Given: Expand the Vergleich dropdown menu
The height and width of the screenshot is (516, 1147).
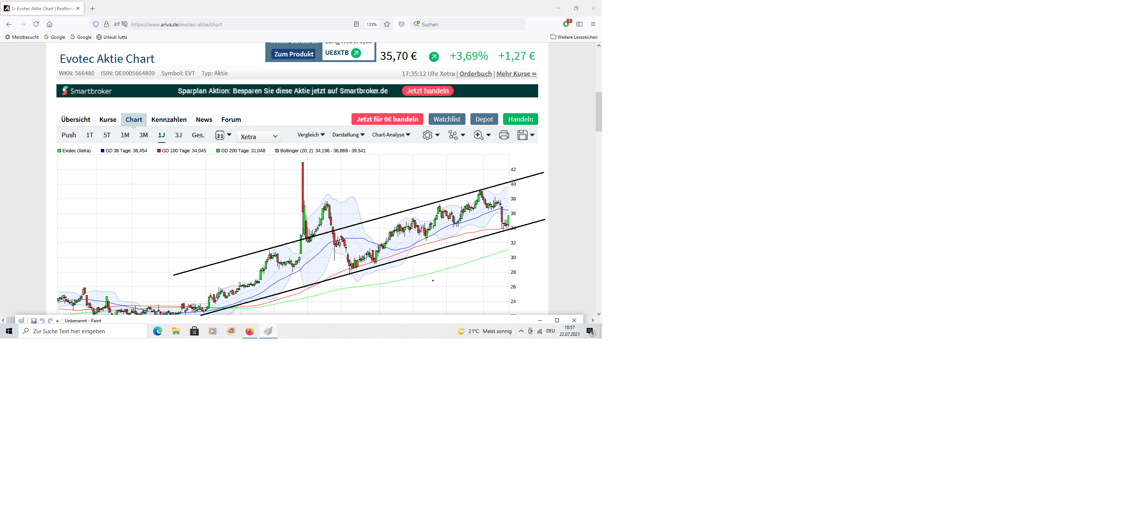Looking at the screenshot, I should [x=311, y=135].
